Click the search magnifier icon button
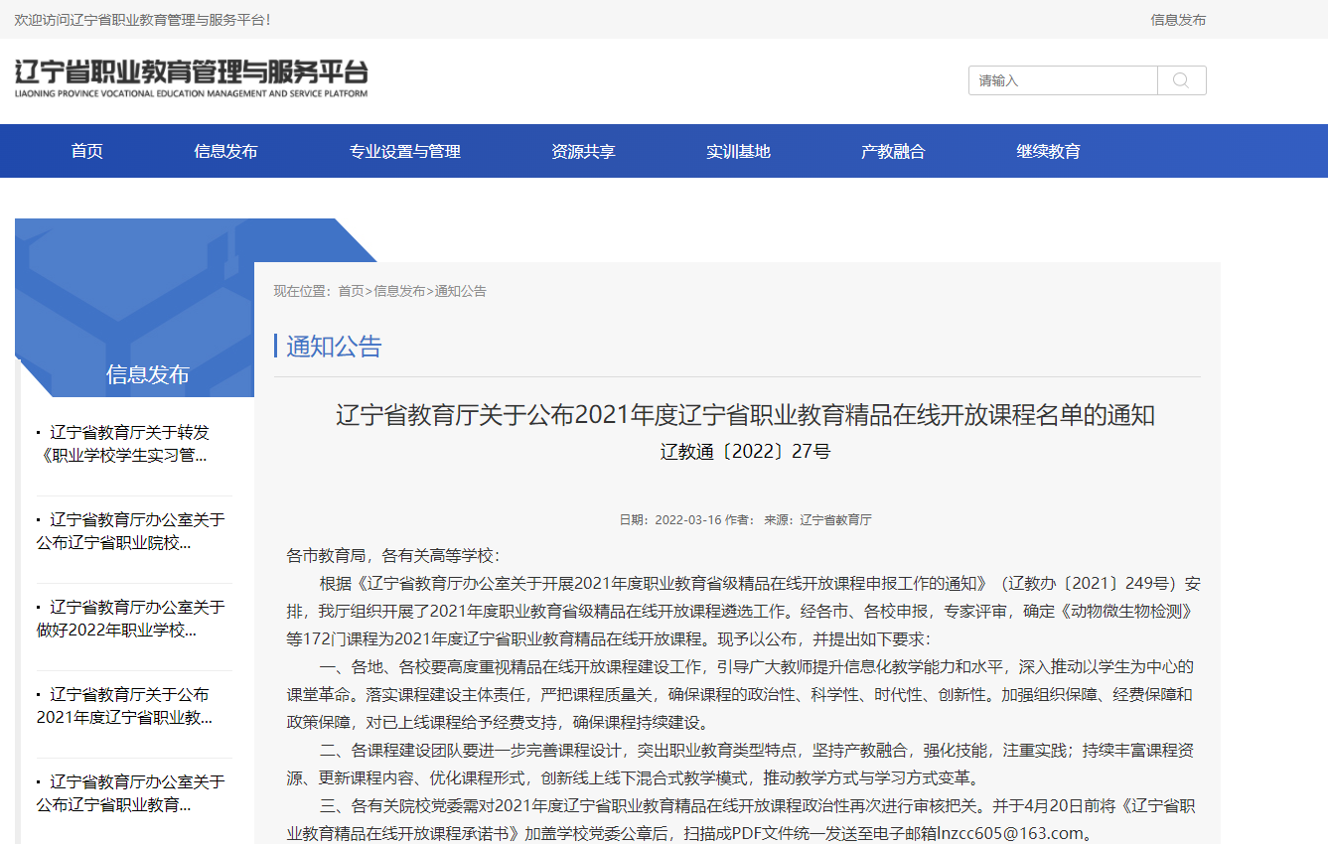The image size is (1328, 844). [1181, 80]
